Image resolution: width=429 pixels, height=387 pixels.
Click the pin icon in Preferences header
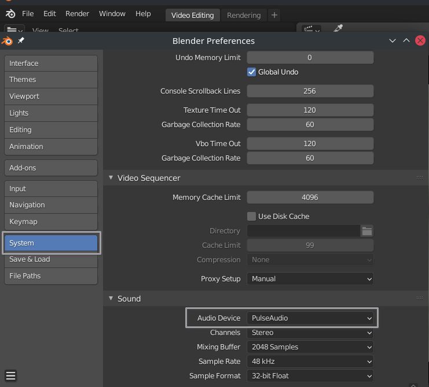[x=21, y=40]
